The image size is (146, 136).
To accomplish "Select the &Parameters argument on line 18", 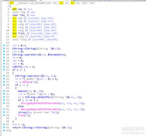I will coord(56,55).
